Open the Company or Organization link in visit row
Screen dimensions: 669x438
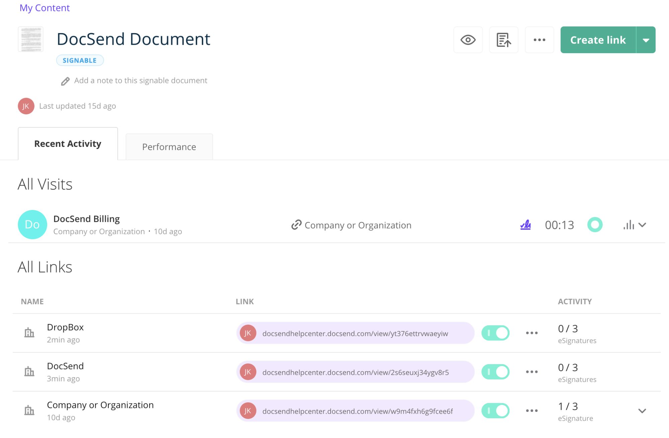358,225
